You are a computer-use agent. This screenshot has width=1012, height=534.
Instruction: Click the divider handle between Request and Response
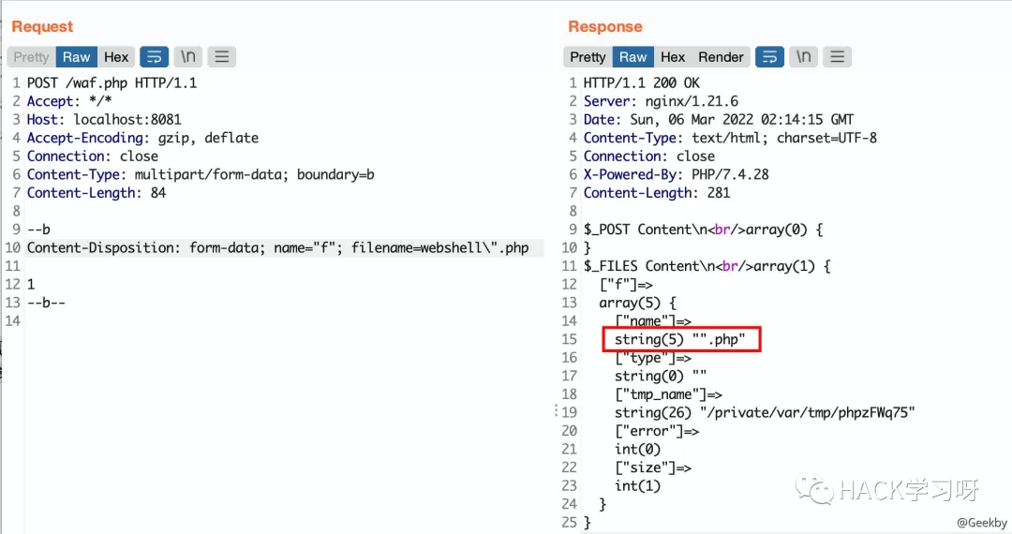pyautogui.click(x=556, y=410)
